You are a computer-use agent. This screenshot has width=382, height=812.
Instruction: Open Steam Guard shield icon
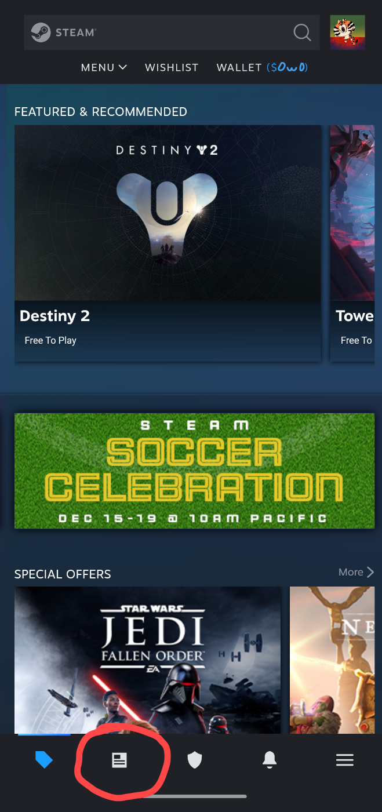pyautogui.click(x=195, y=760)
